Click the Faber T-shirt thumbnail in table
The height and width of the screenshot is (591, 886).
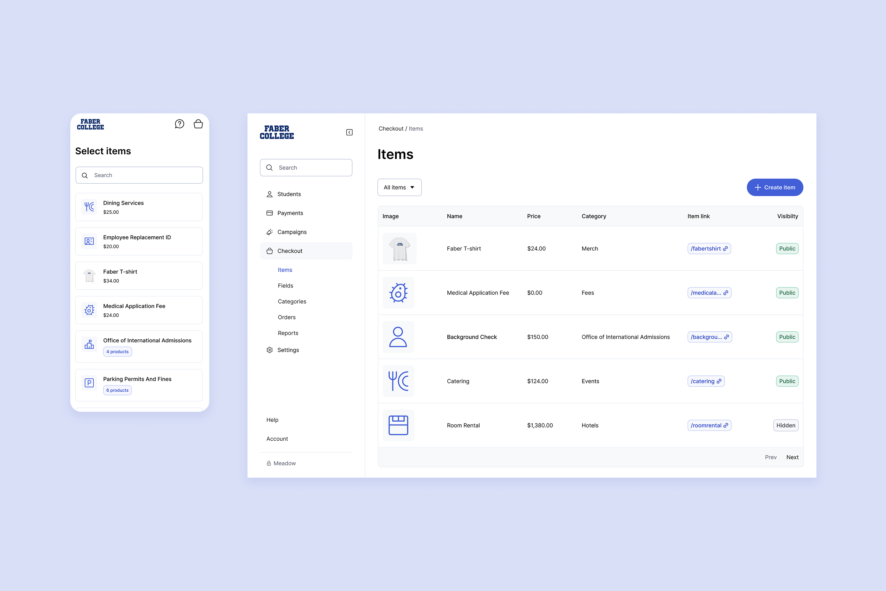(x=399, y=249)
